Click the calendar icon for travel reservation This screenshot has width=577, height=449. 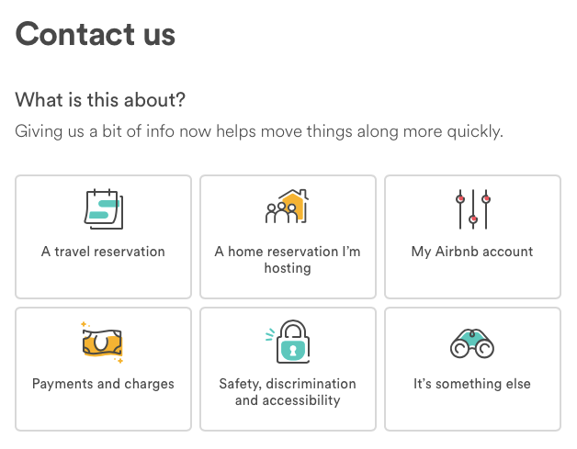pos(104,208)
